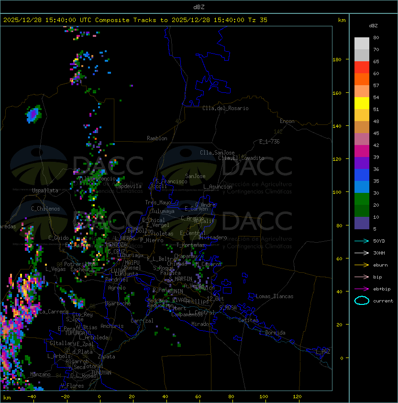Click the TUPUNGATO place label

tap(77, 333)
